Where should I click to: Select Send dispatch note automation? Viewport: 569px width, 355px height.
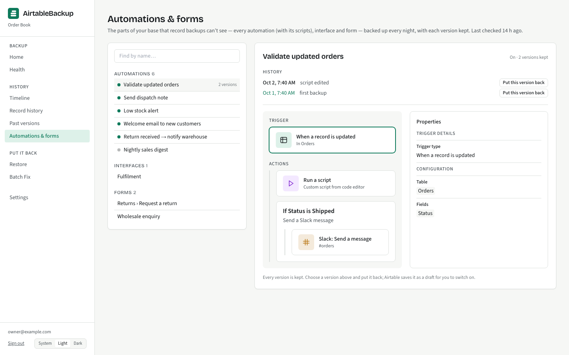click(x=177, y=98)
